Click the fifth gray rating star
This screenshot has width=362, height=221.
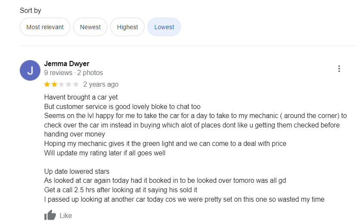[x=76, y=84]
